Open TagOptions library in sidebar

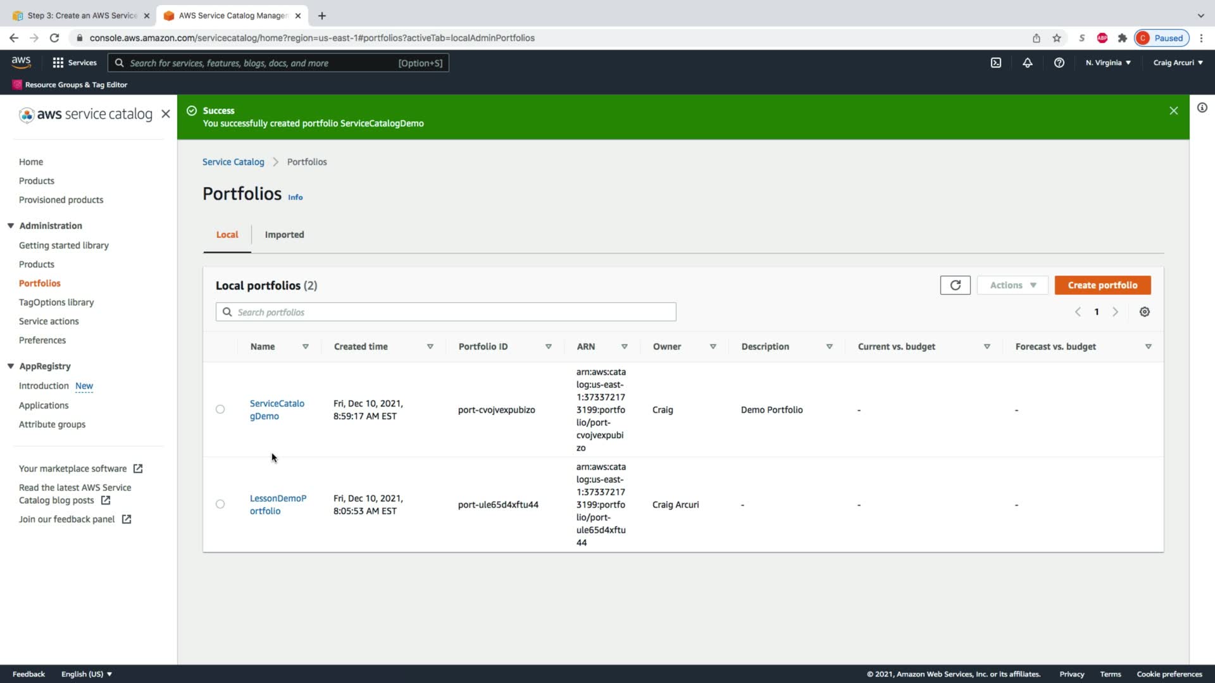56,302
